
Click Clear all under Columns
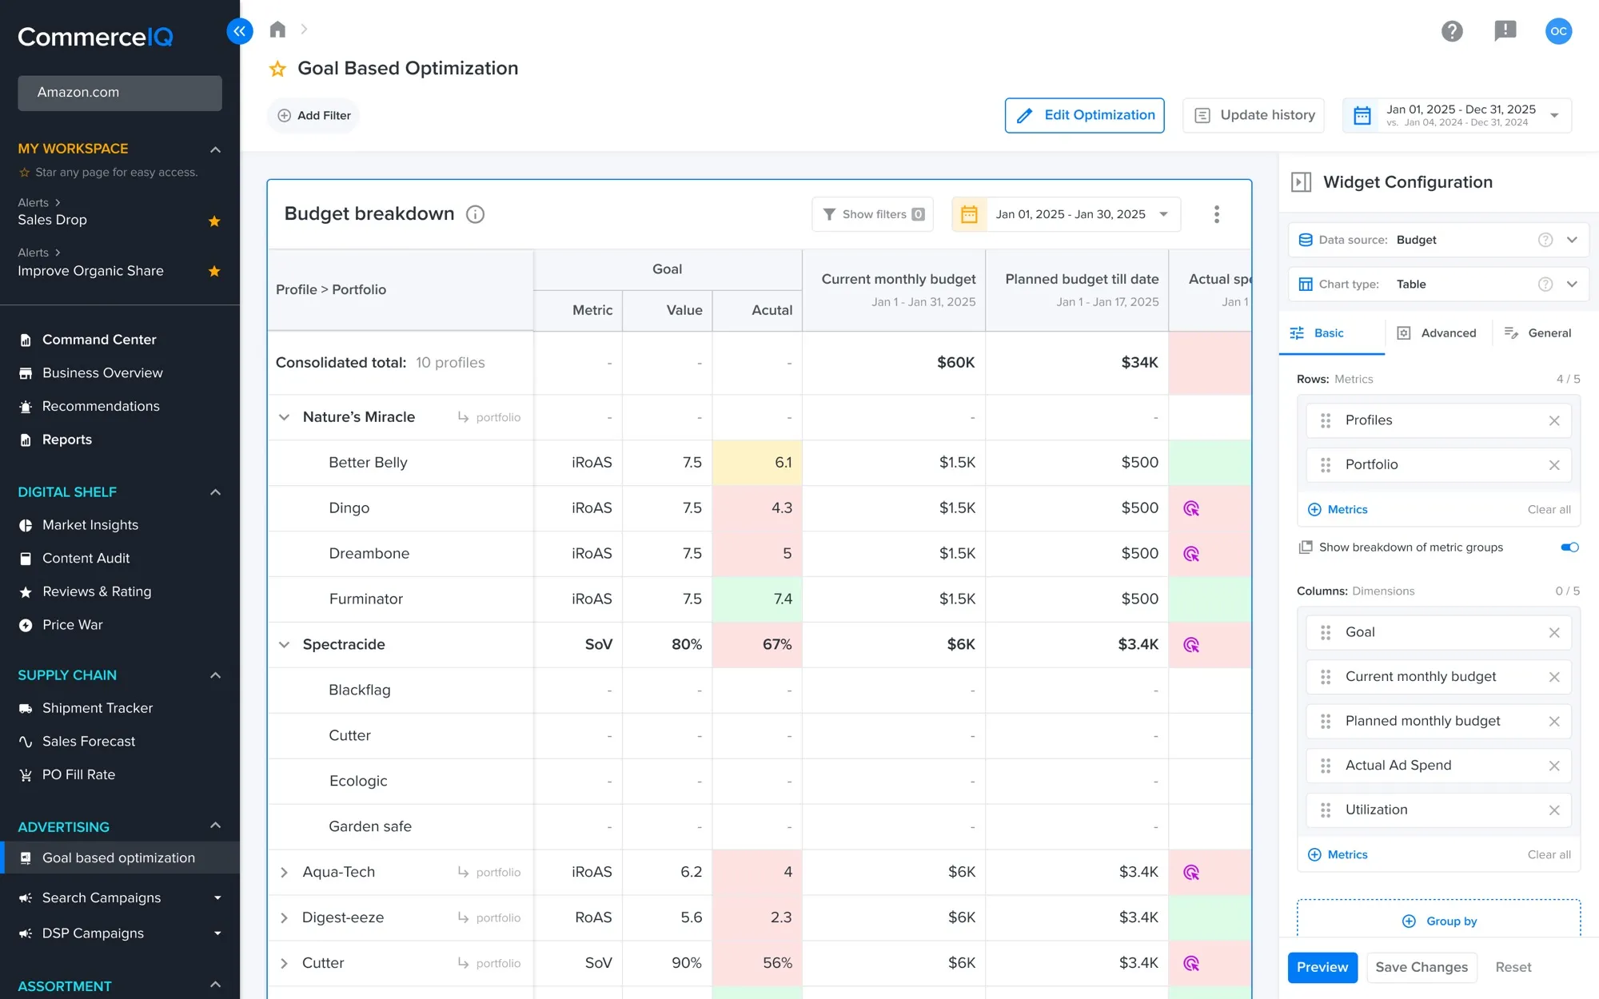click(1549, 855)
